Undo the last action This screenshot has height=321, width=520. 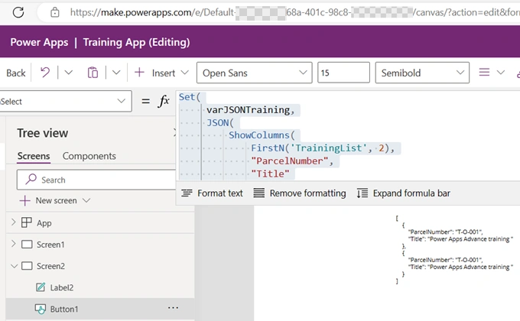(45, 73)
